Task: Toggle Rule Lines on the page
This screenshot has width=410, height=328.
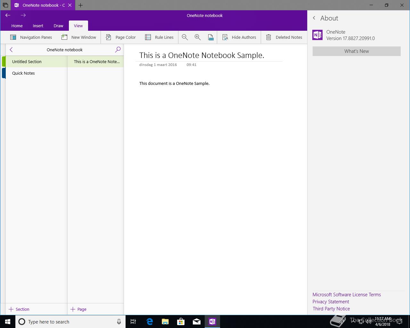Action: (159, 37)
